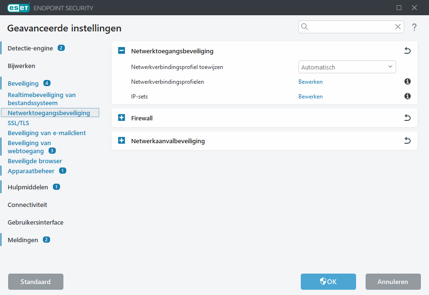Image resolution: width=429 pixels, height=295 pixels.
Task: Click Bewerken next to IP-sets
Action: [x=310, y=97]
